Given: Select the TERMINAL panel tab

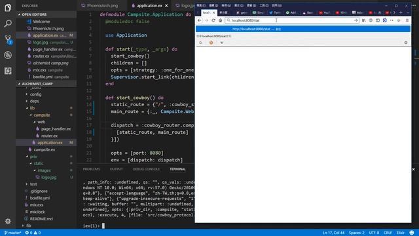Looking at the screenshot, I should (177, 169).
